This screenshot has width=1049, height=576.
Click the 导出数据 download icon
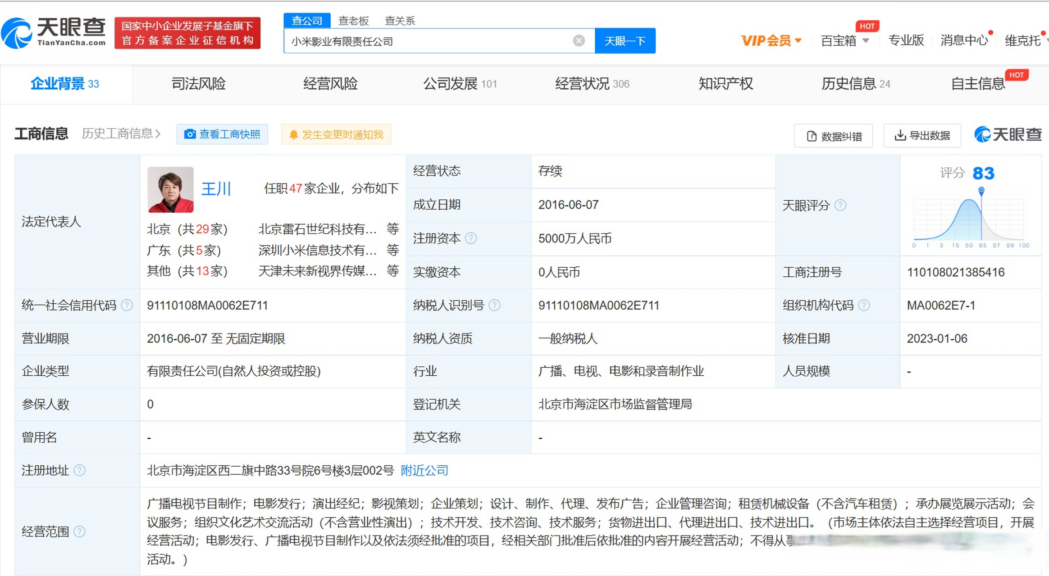(900, 135)
